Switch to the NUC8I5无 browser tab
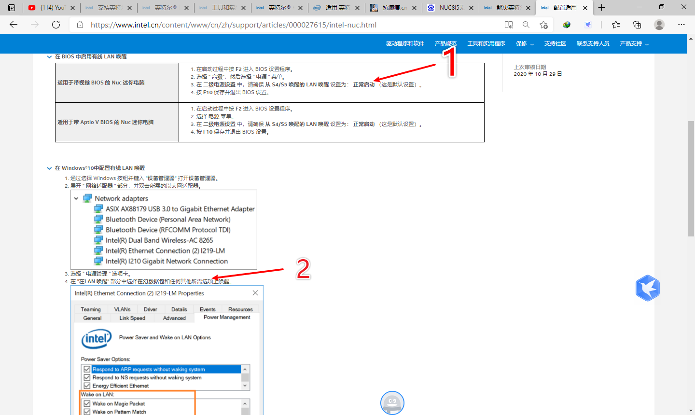 pyautogui.click(x=450, y=8)
